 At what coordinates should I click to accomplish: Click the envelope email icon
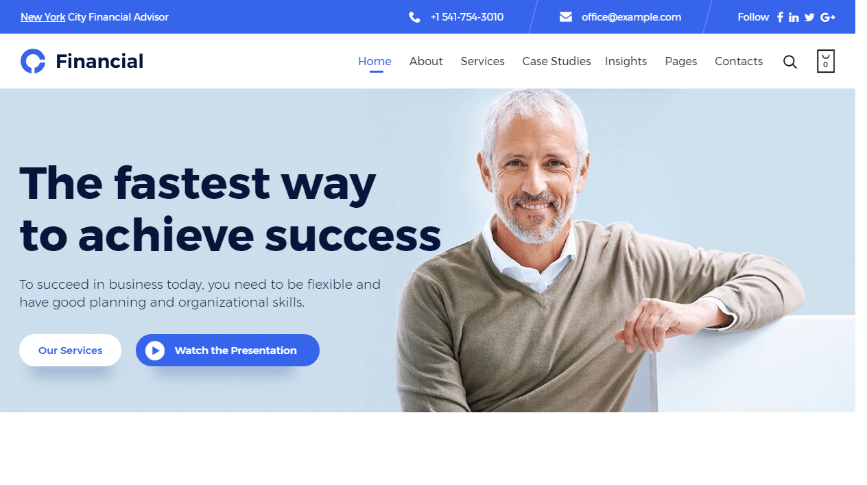(566, 17)
